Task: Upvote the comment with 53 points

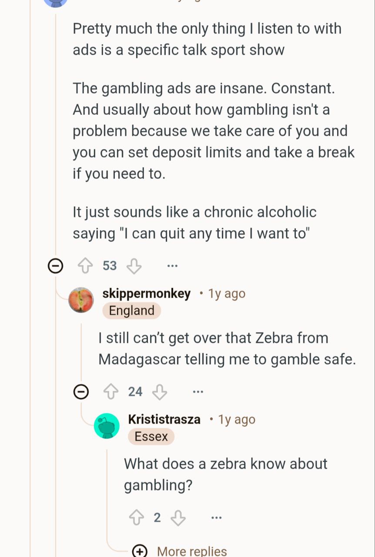Action: (x=85, y=265)
